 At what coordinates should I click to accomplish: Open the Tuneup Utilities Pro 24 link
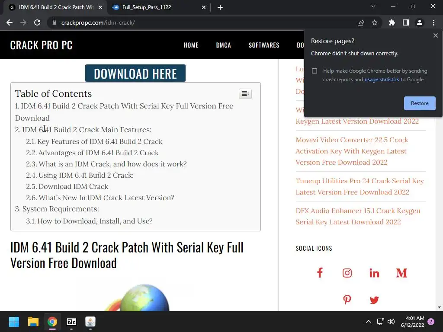(360, 187)
